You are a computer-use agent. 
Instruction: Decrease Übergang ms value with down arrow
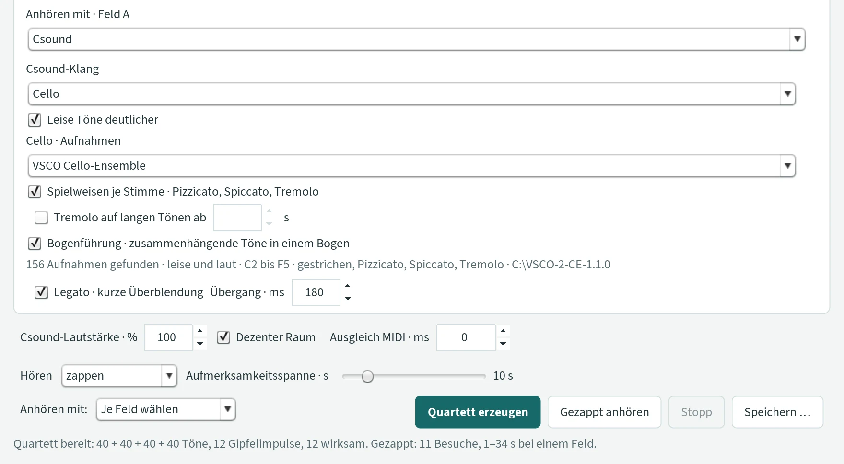pyautogui.click(x=348, y=299)
